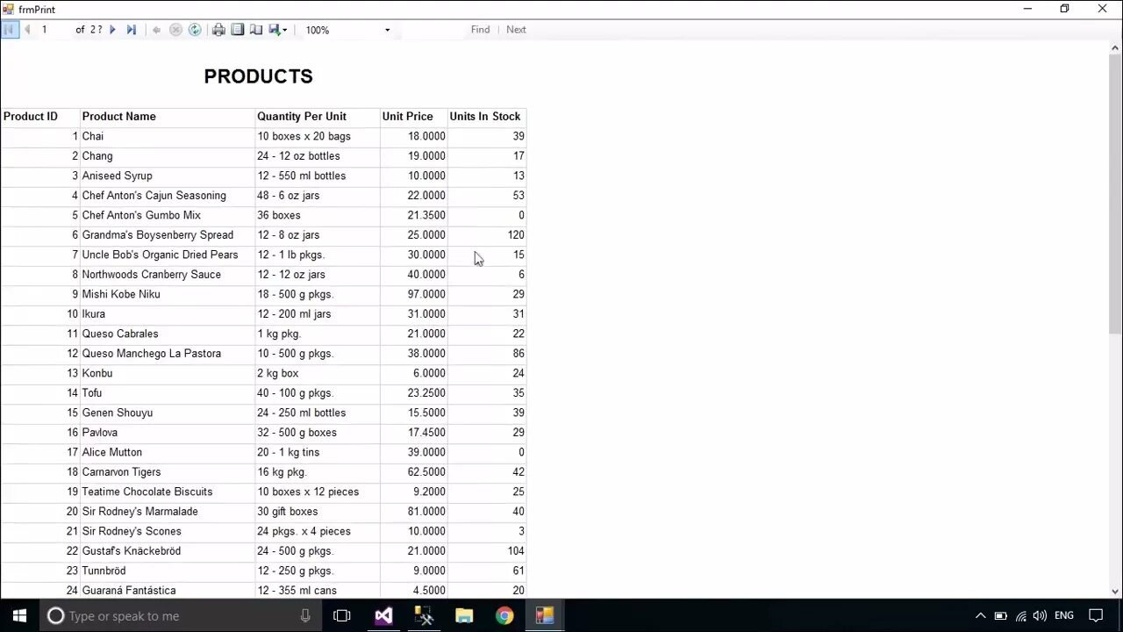Screen dimensions: 1123x632
Task: Click the 97.0000 unit price cell
Action: (414, 294)
